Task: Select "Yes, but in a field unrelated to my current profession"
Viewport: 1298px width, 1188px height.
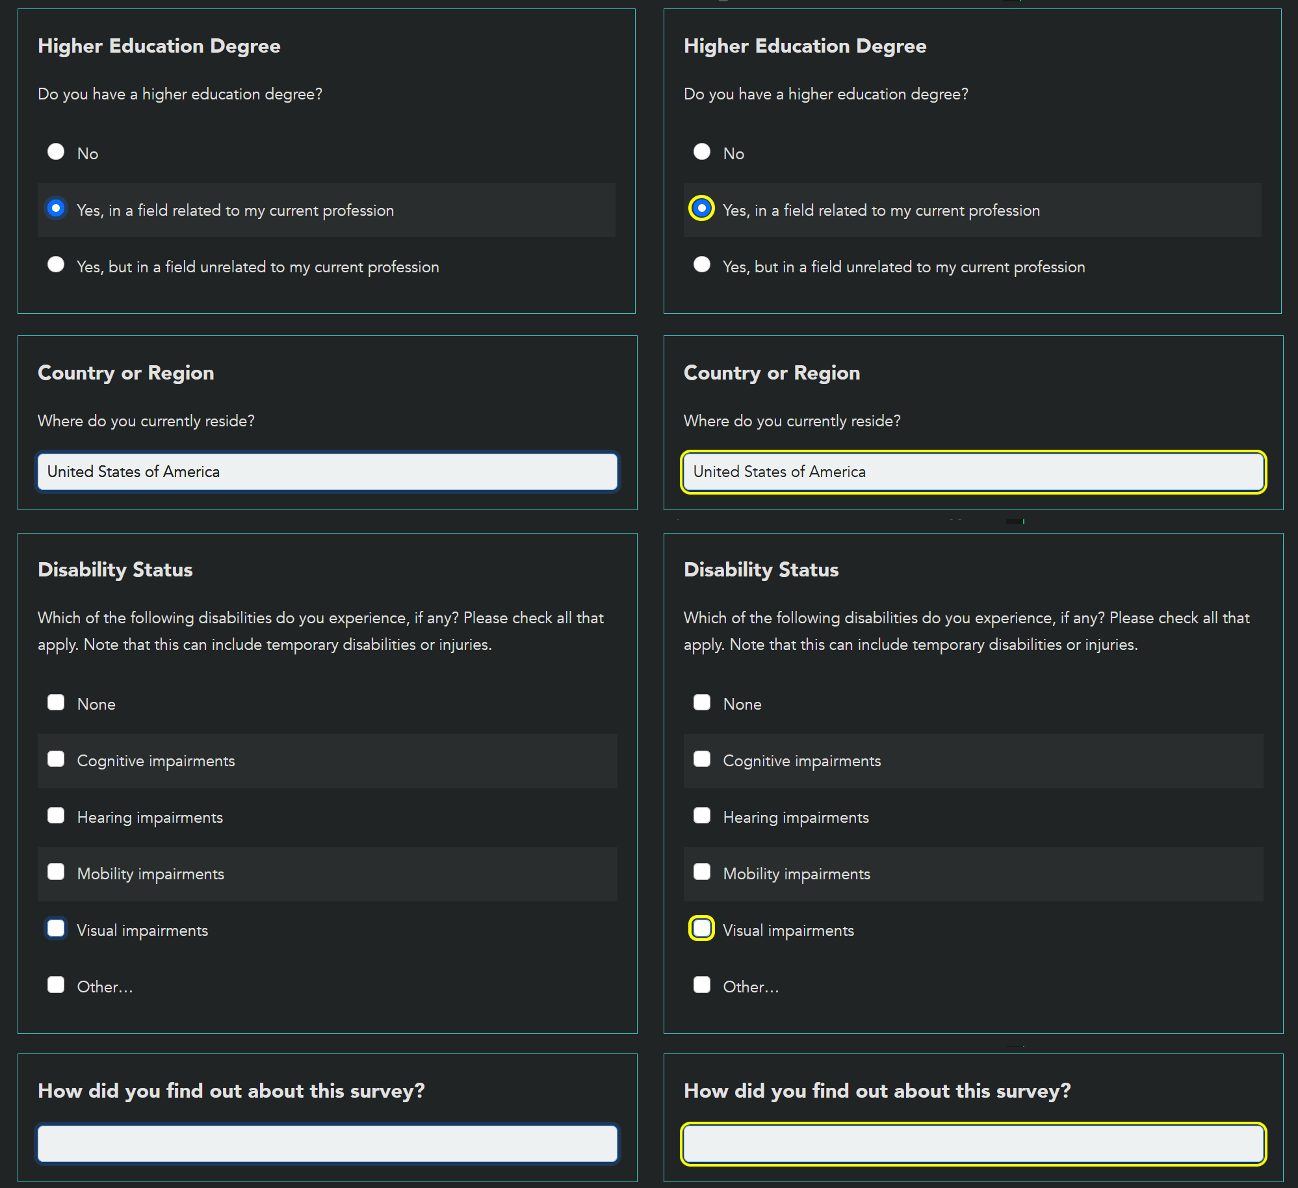Action: [57, 265]
